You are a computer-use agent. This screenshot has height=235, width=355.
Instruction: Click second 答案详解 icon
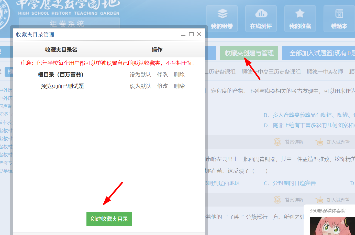(x=278, y=200)
